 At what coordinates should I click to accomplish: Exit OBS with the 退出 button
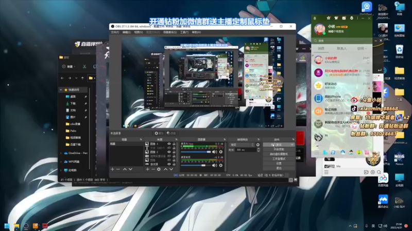[x=279, y=168]
